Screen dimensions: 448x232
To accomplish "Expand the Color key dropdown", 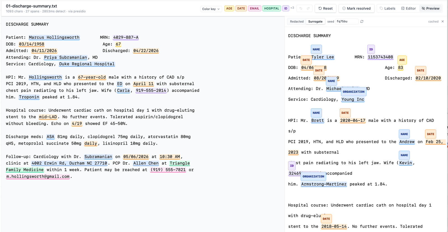I will [x=211, y=9].
